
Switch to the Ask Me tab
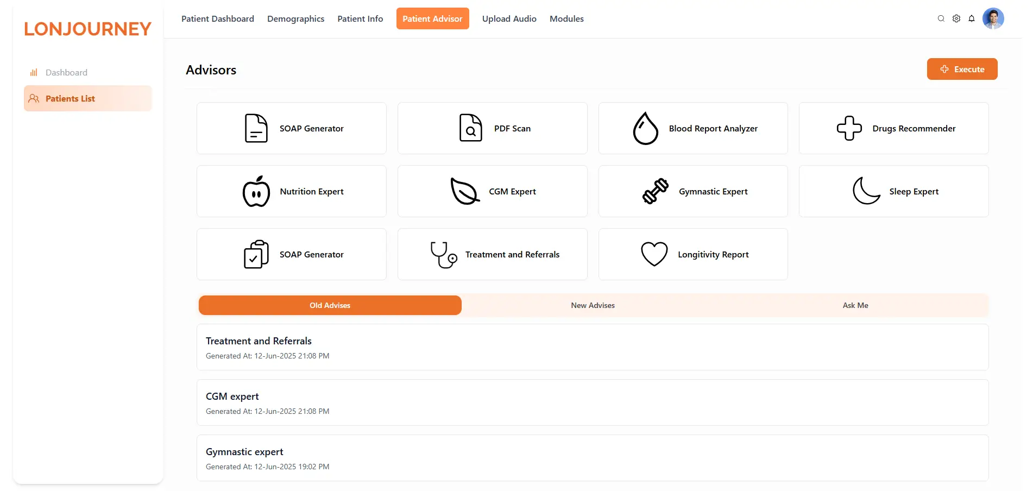pyautogui.click(x=855, y=305)
